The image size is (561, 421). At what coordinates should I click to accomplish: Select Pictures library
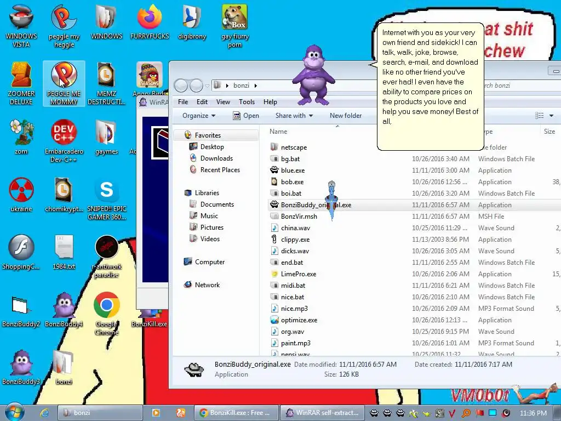[211, 227]
